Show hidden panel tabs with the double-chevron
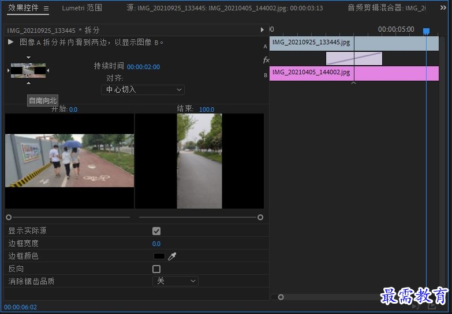The height and width of the screenshot is (314, 452). pyautogui.click(x=443, y=7)
